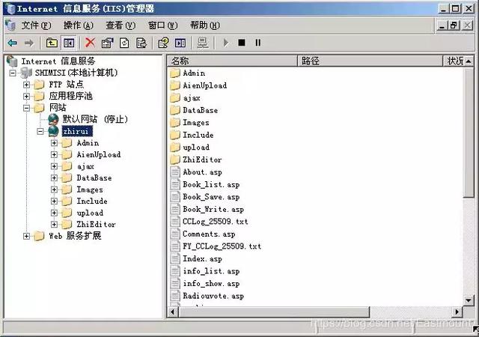Click the horizontal scrollbar right arrow

pos(457,312)
